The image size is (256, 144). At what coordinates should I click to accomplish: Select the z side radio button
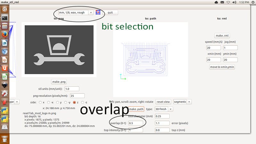(75, 102)
